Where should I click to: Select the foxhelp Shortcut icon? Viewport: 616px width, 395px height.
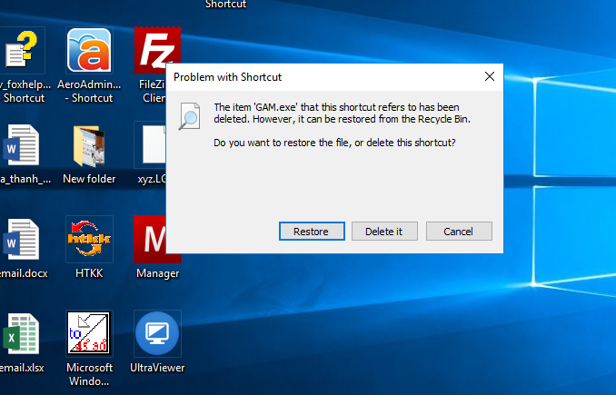pyautogui.click(x=22, y=50)
